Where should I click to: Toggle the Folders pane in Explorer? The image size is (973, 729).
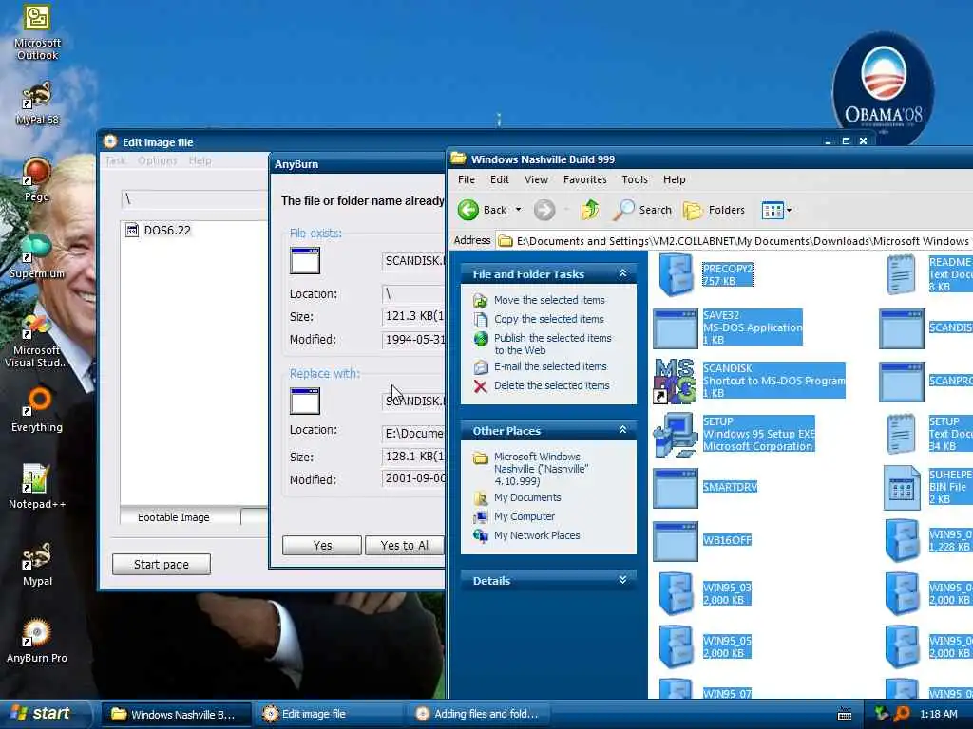(x=714, y=210)
